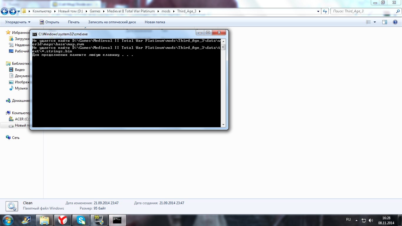Image resolution: width=402 pixels, height=226 pixels.
Task: Click the folder icon in the address bar
Action: pos(24,11)
